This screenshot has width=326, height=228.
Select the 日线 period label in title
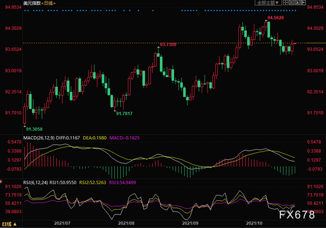coord(49,3)
